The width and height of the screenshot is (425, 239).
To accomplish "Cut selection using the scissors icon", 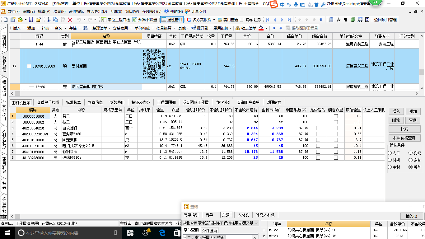I will click(x=49, y=20).
